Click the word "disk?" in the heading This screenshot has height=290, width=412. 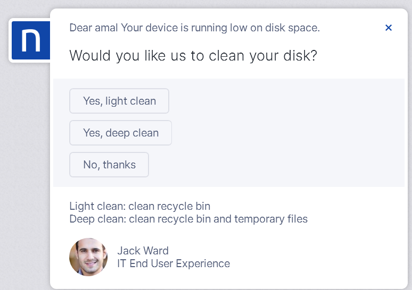pyautogui.click(x=300, y=56)
